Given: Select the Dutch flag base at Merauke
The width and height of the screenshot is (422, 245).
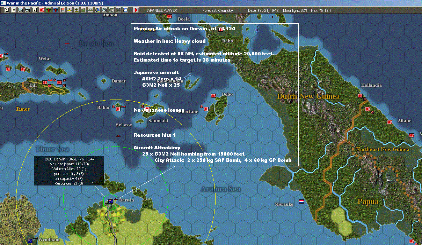Looking at the screenshot, I should coord(301,201).
